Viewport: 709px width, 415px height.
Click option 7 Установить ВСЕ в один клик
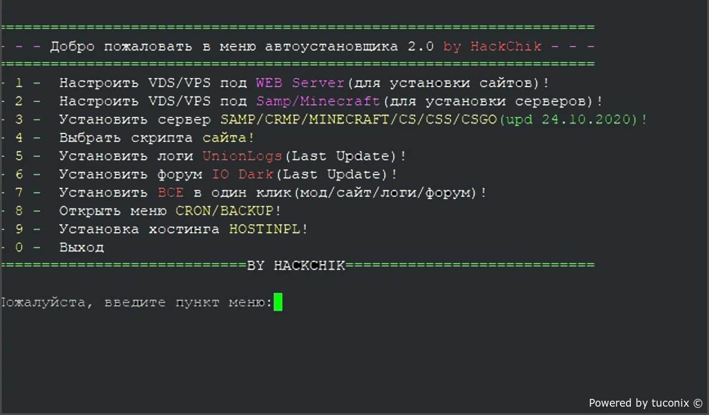(x=244, y=193)
